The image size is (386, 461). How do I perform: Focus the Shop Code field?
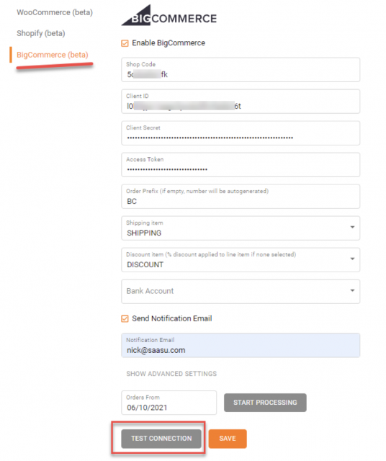[x=241, y=70]
